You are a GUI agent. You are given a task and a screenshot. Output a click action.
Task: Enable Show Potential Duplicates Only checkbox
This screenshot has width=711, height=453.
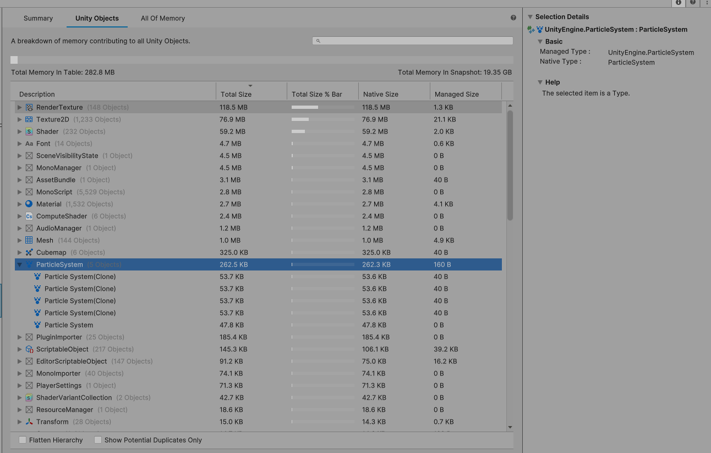(98, 440)
